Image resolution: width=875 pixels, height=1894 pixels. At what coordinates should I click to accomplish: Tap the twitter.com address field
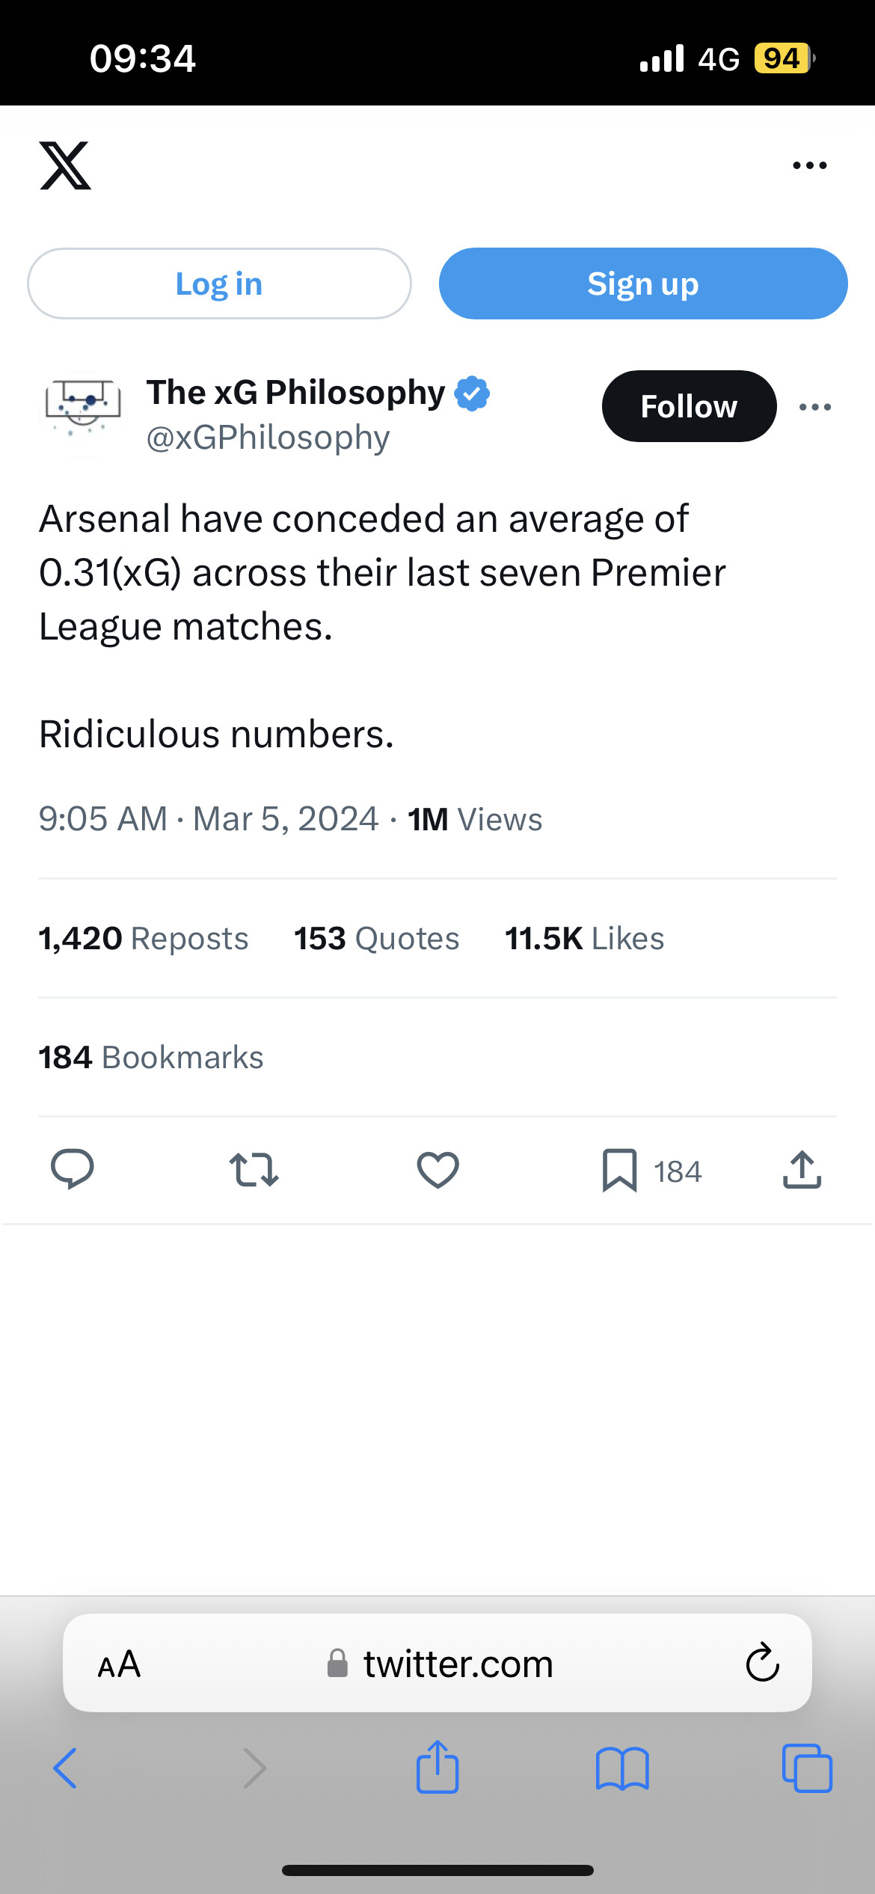pos(441,1664)
